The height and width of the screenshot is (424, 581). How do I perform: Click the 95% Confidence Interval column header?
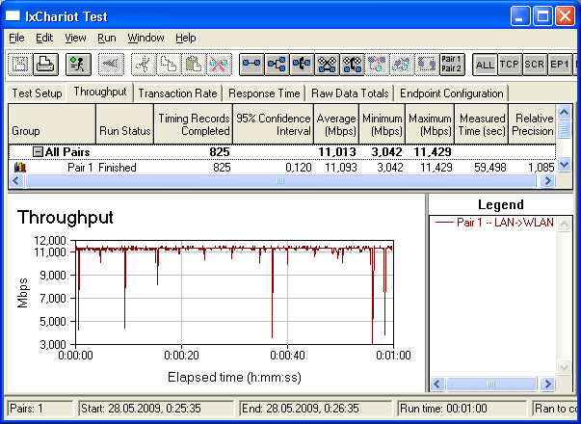coord(273,124)
